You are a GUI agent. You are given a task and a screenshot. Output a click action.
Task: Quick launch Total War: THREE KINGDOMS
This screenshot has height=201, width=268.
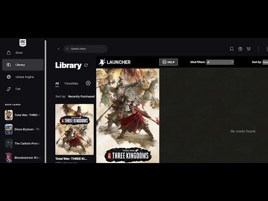coord(23,115)
